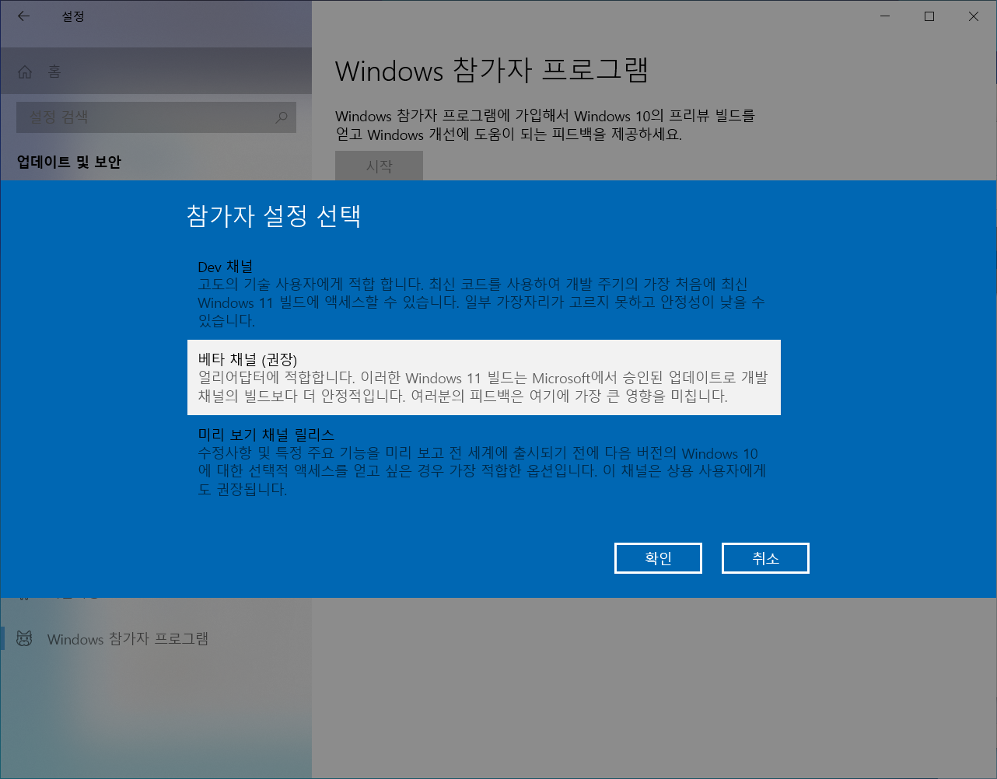Cancel dialog with 취소 button
This screenshot has height=779, width=997.
pyautogui.click(x=765, y=558)
